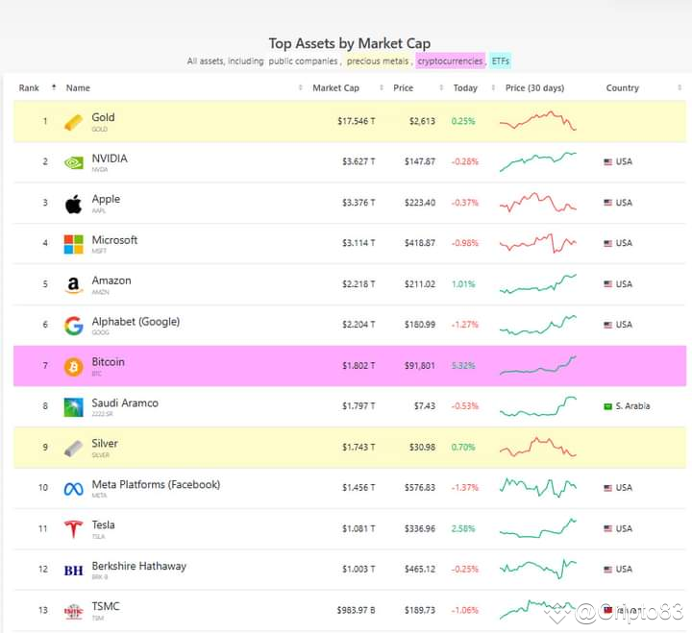
Task: Open the Alphabet (Google) asset link
Action: tap(136, 321)
